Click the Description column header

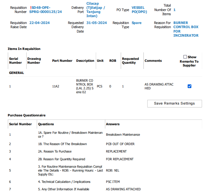point(85,61)
